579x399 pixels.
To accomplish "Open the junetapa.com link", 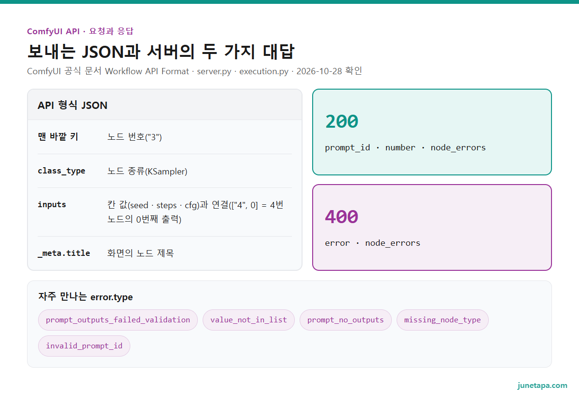I will (542, 386).
